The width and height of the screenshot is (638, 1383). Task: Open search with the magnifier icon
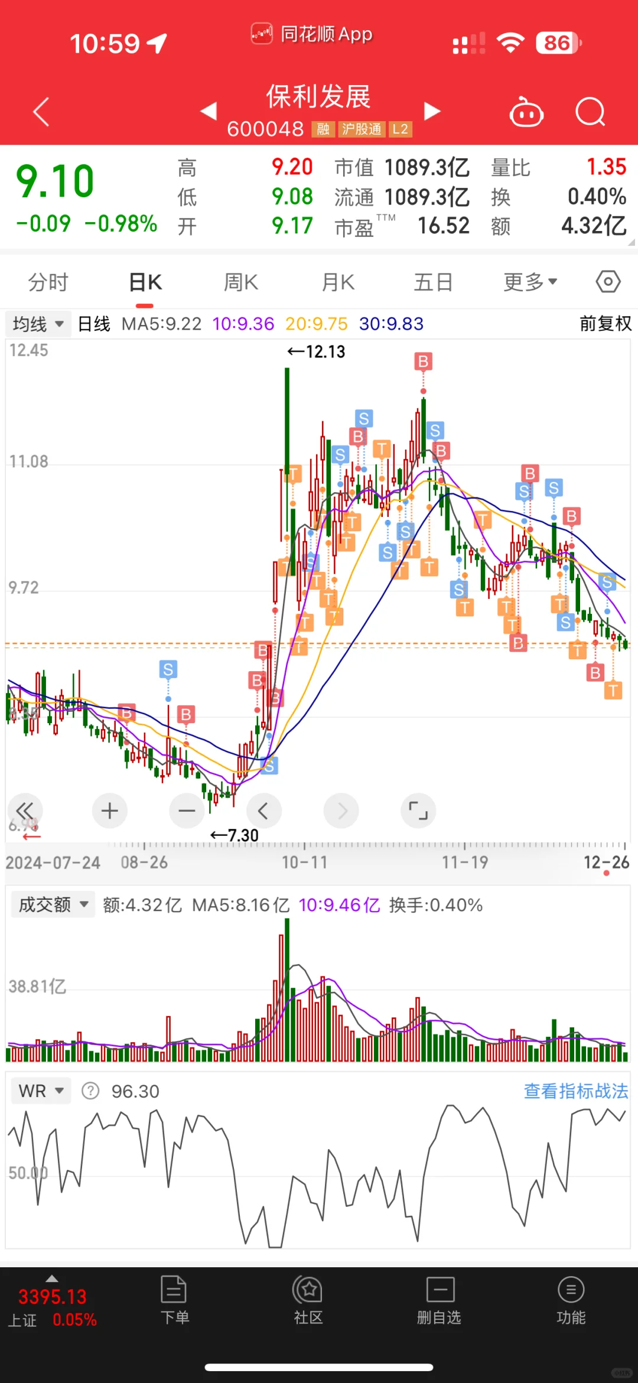(591, 111)
